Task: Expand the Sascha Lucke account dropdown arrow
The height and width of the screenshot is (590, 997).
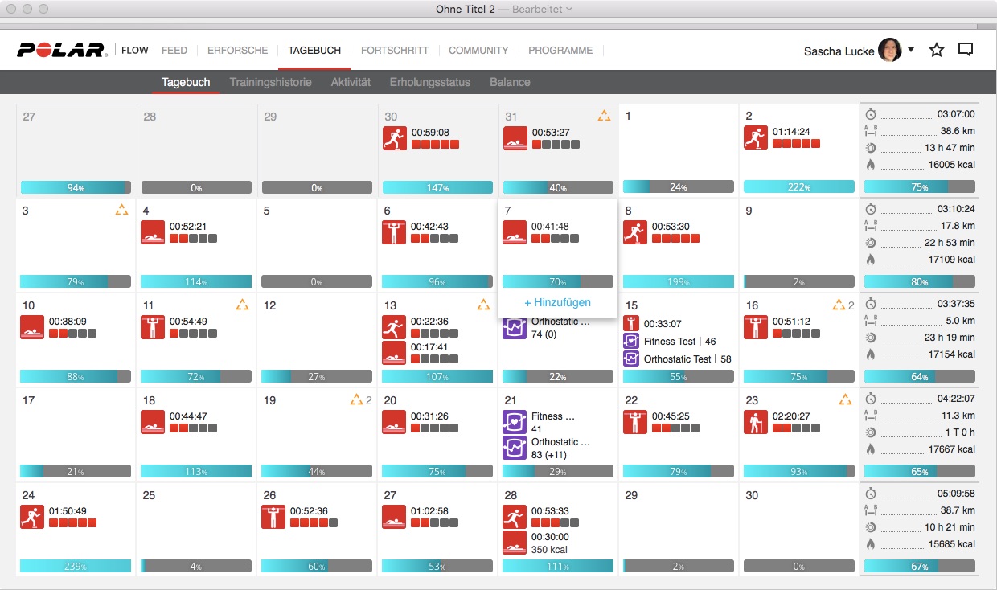Action: coord(911,50)
